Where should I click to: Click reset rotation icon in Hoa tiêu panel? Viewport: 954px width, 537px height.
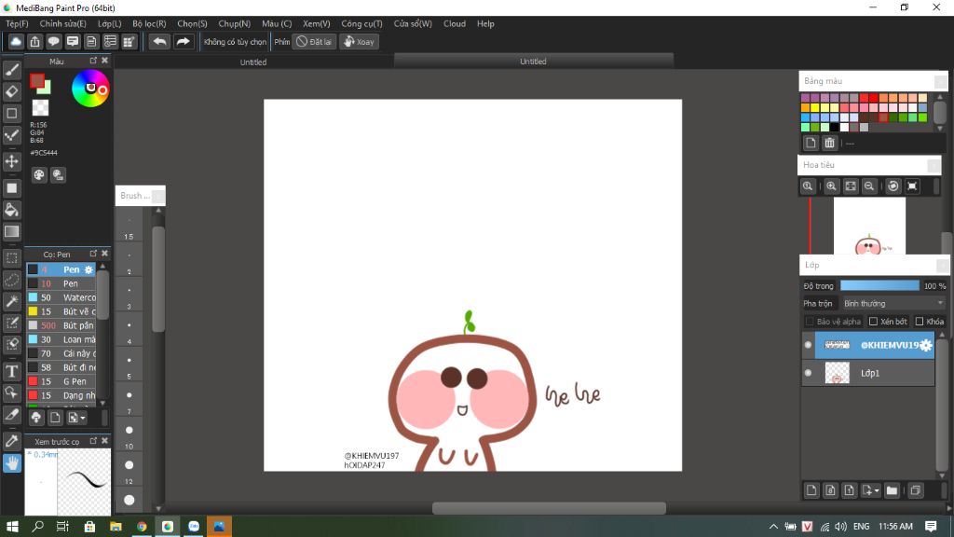tap(893, 186)
